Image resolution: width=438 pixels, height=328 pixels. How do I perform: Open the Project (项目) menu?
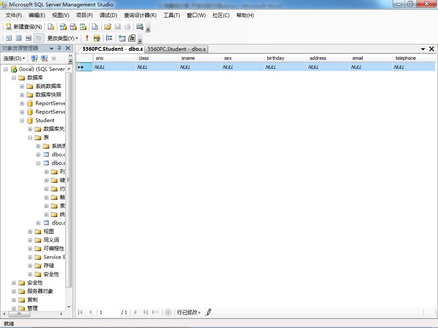click(84, 15)
